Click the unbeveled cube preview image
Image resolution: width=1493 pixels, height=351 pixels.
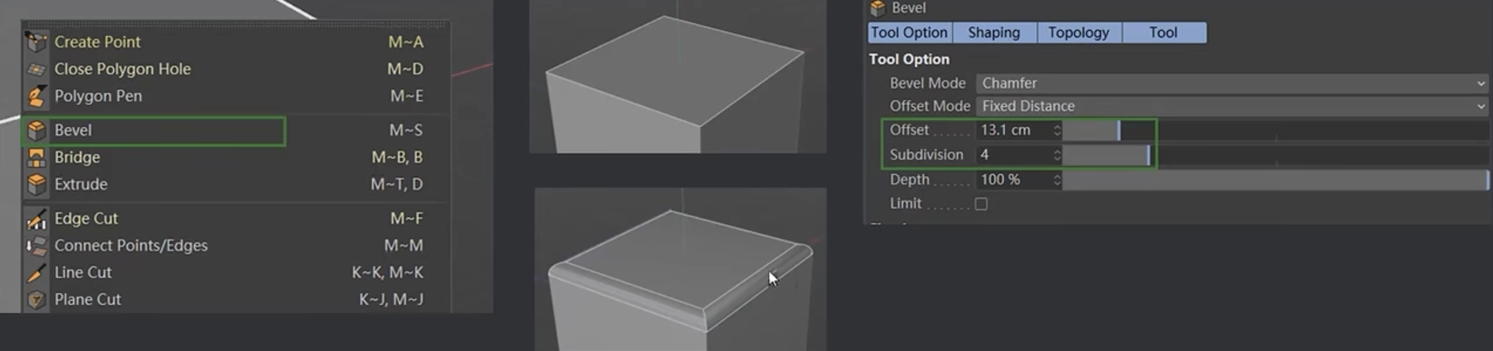[x=678, y=77]
